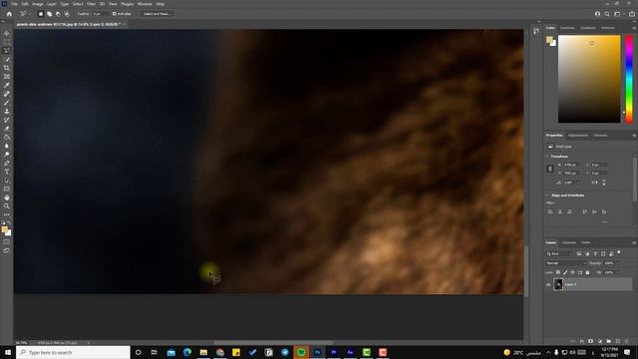This screenshot has height=359, width=638.
Task: Switch layer filtering on or off
Action: (618, 252)
